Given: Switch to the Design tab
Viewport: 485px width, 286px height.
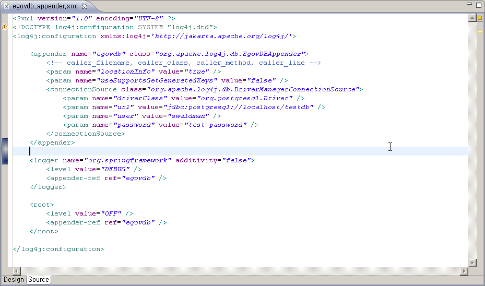Looking at the screenshot, I should (14, 280).
